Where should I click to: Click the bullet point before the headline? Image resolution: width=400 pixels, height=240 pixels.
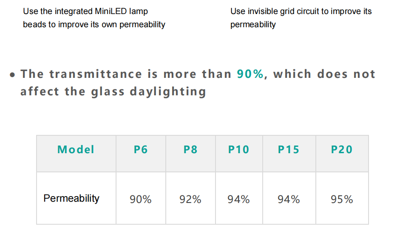[x=13, y=75]
